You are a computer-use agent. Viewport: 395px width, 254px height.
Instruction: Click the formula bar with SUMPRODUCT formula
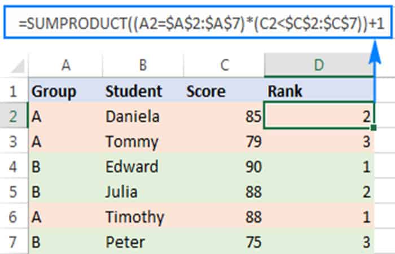pos(198,23)
